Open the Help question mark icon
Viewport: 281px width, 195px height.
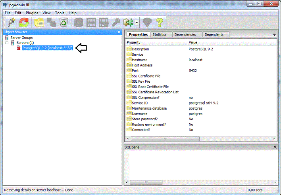(x=159, y=23)
